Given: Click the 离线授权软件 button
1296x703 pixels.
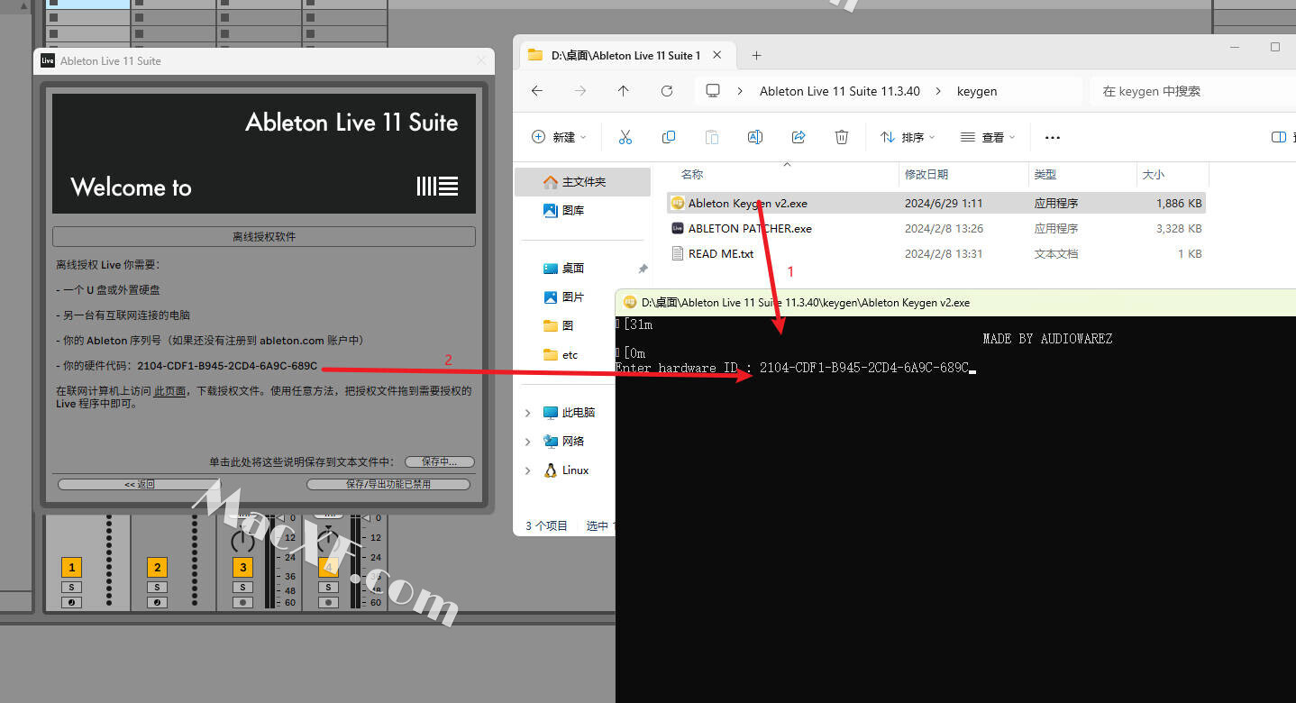Looking at the screenshot, I should (x=264, y=237).
